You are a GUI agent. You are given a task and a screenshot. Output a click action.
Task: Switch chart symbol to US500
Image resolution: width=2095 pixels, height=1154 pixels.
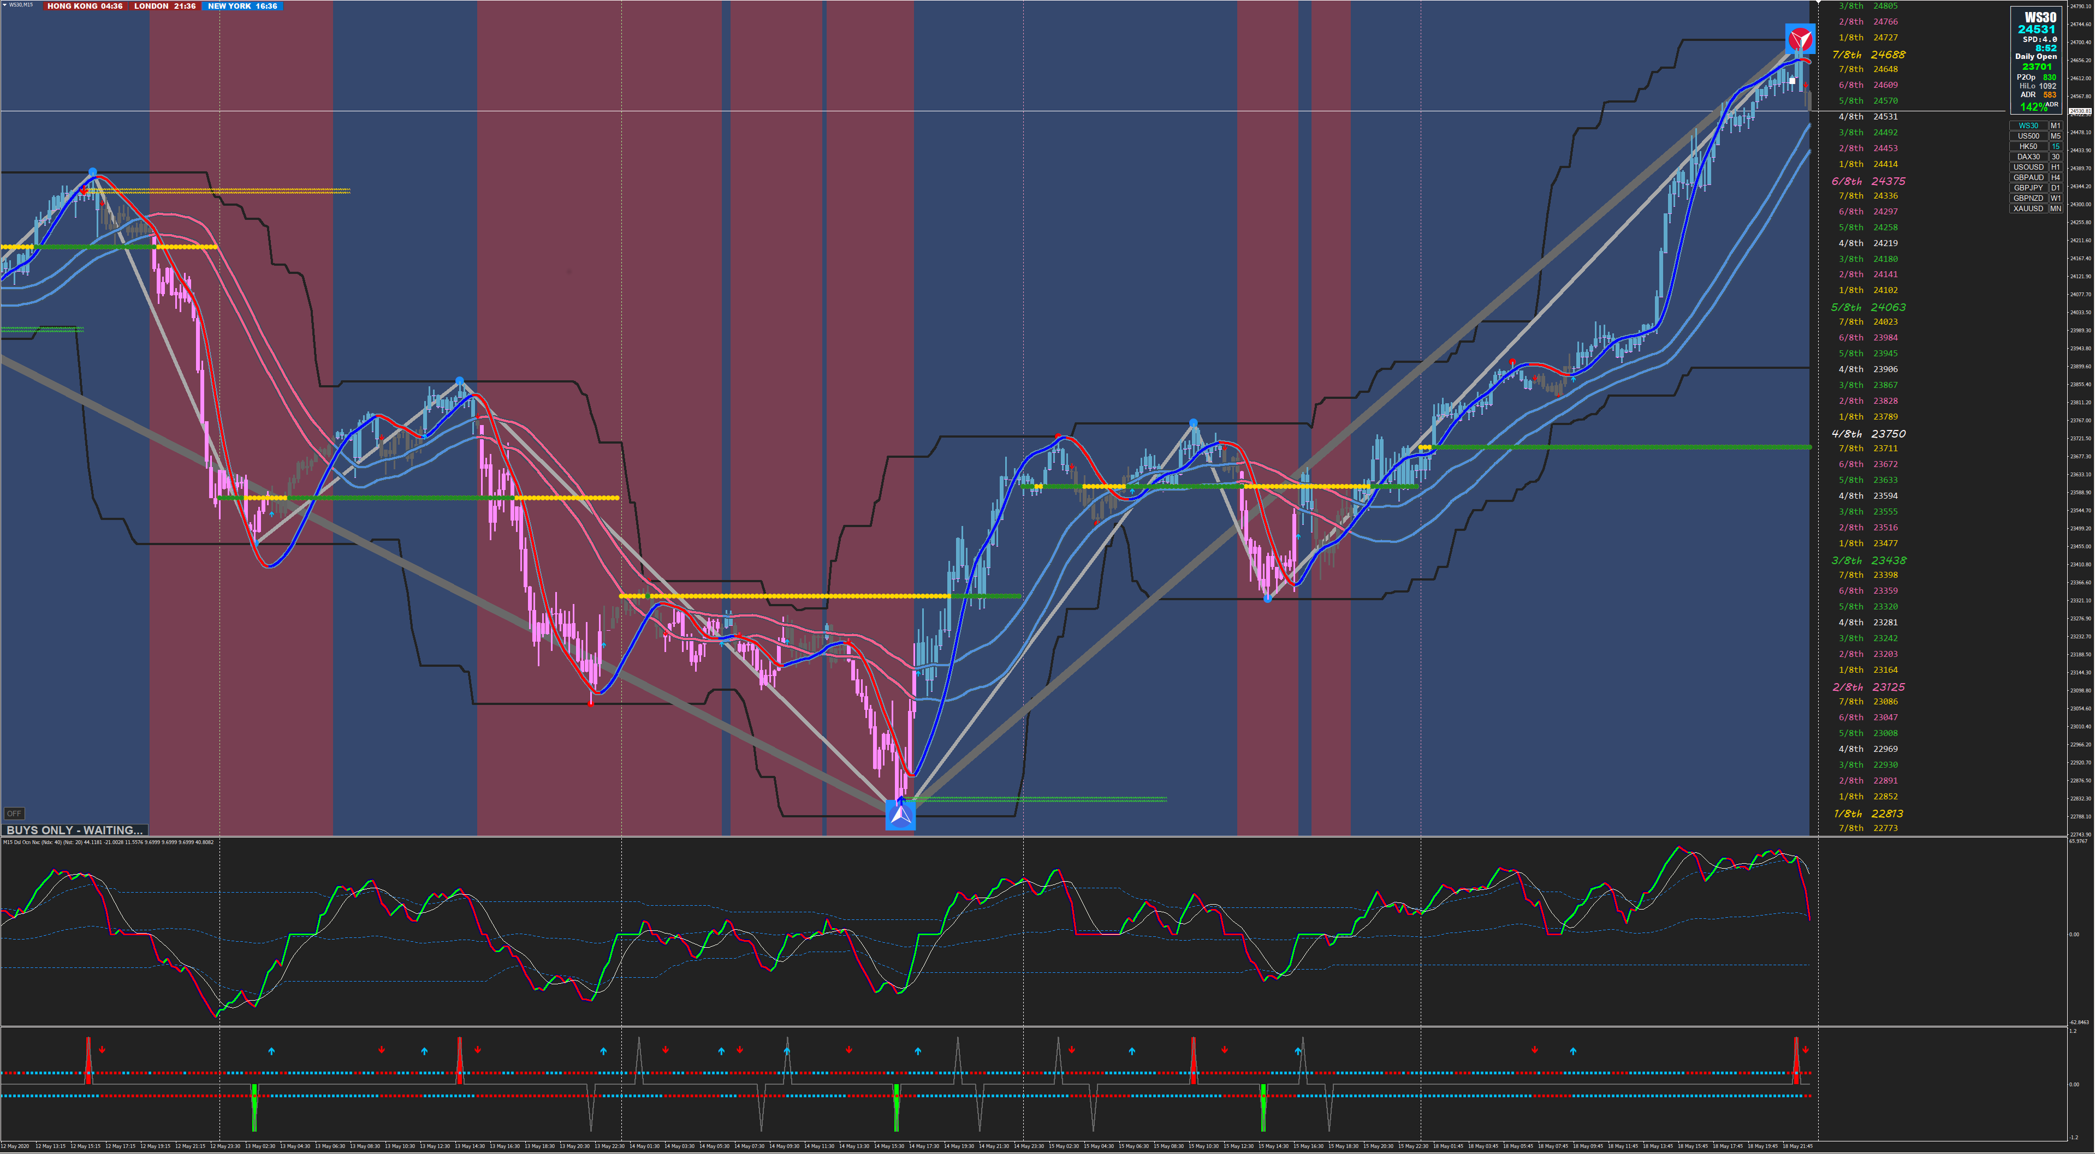(2028, 136)
